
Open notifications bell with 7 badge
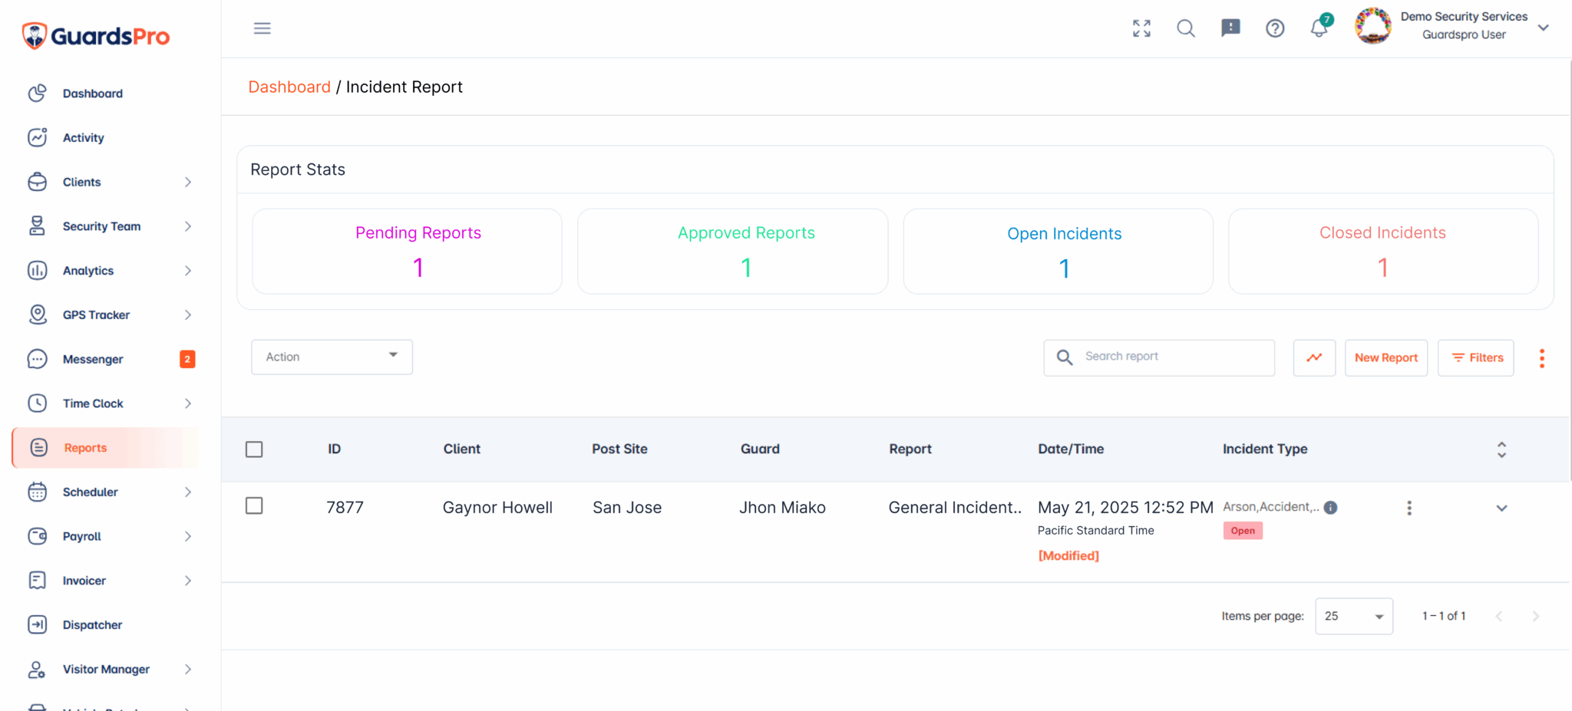pyautogui.click(x=1319, y=27)
